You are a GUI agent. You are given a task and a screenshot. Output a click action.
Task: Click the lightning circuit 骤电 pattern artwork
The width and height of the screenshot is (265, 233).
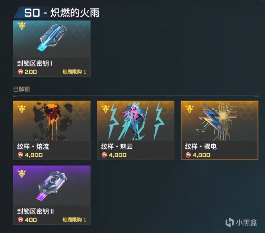pos(219,121)
